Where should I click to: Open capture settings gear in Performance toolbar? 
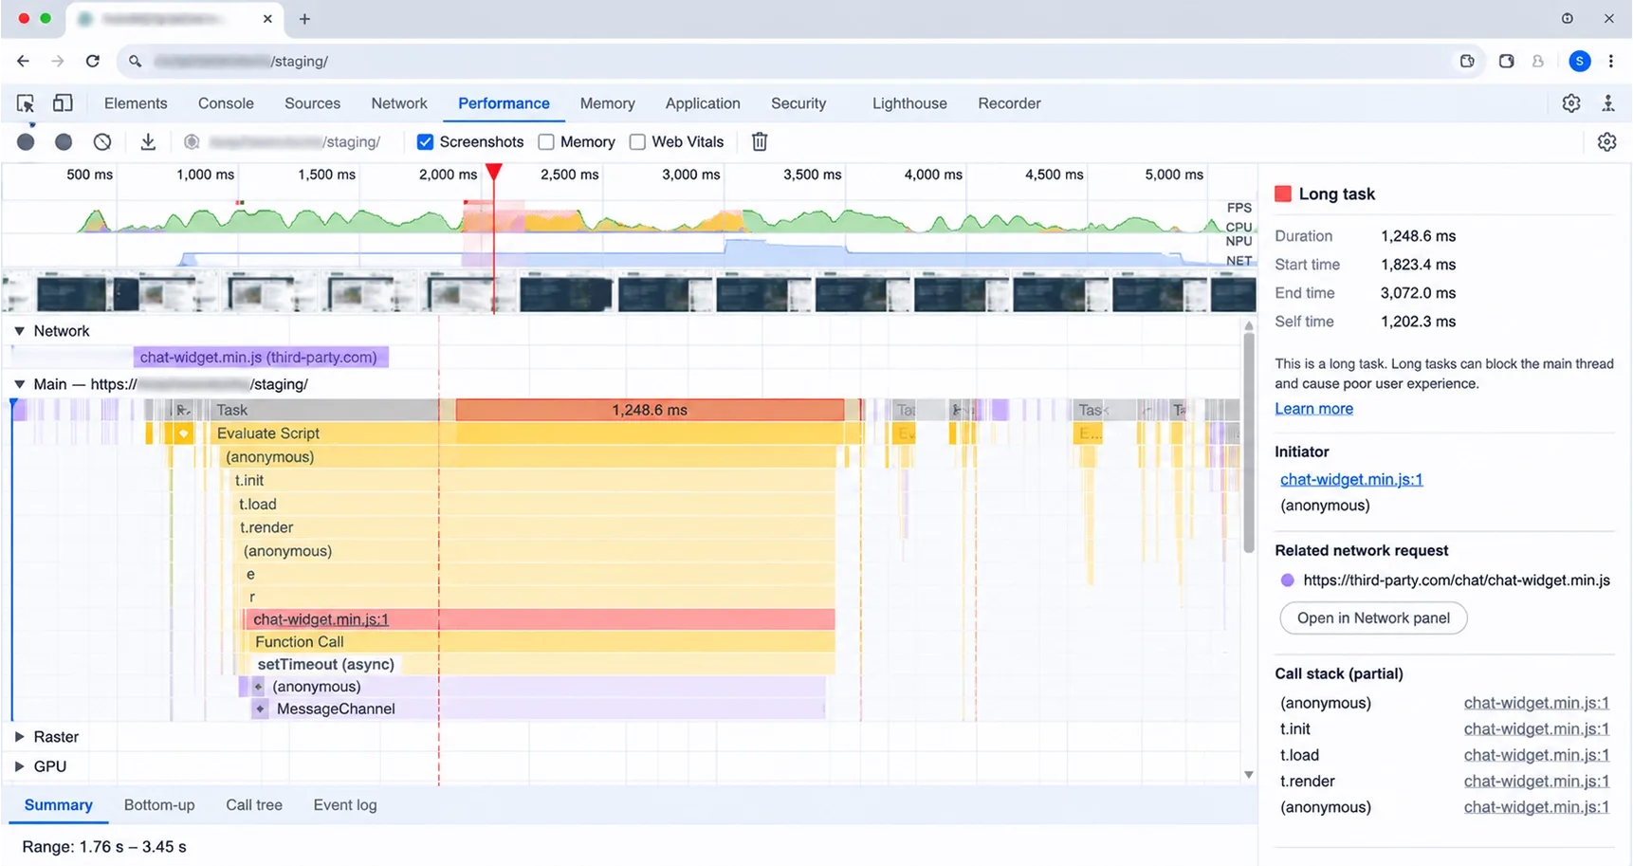(x=1606, y=141)
